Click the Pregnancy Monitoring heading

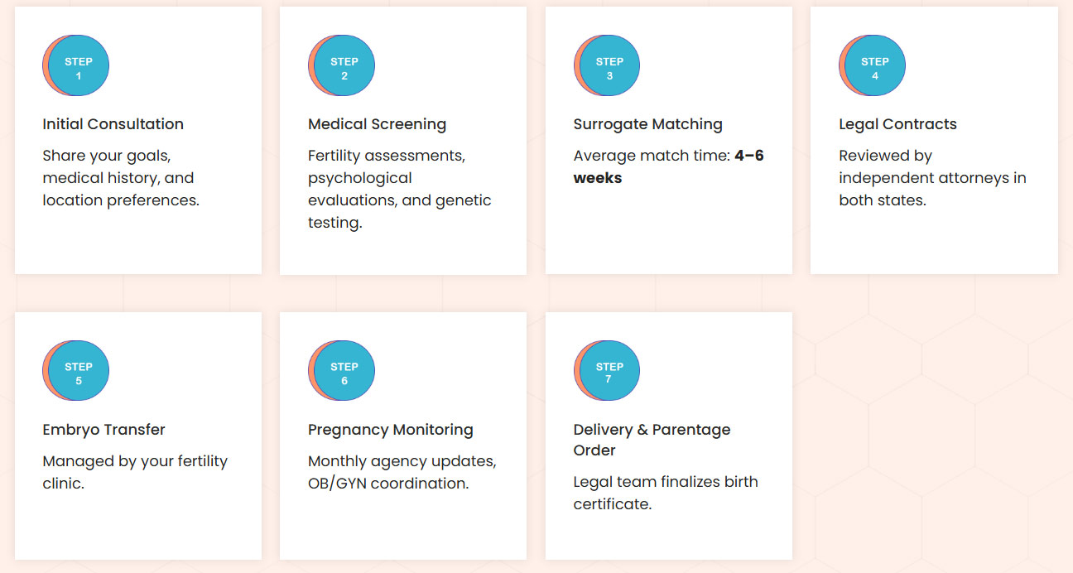(391, 430)
